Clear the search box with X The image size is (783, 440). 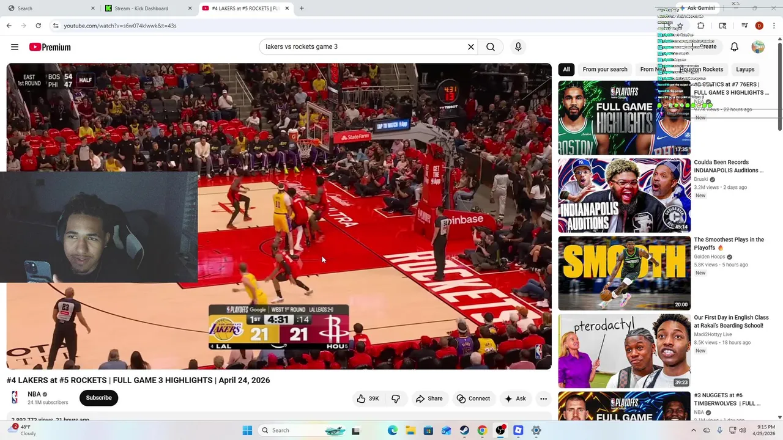[x=471, y=47]
